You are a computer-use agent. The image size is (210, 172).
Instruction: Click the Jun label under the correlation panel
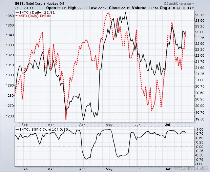[138, 169]
